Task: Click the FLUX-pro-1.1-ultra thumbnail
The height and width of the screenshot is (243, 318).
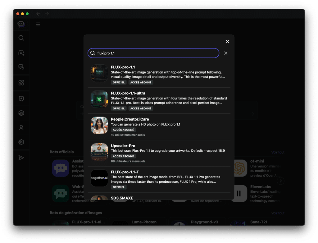Action: (99, 99)
